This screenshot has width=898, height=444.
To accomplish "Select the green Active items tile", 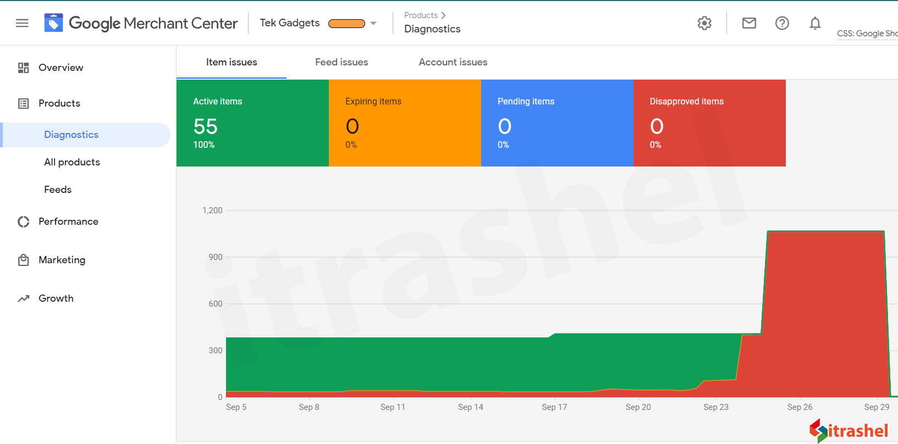I will tap(252, 123).
